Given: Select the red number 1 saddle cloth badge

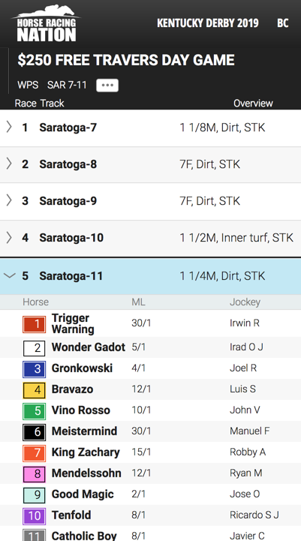Looking at the screenshot, I should (35, 325).
